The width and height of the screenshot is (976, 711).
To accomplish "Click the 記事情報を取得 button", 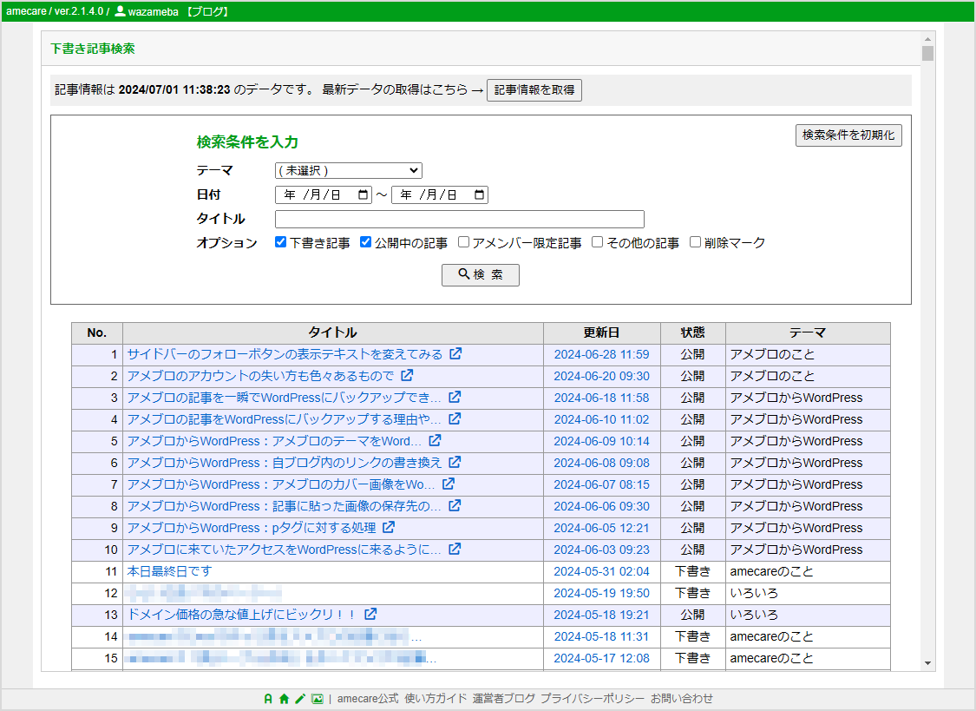I will [534, 90].
